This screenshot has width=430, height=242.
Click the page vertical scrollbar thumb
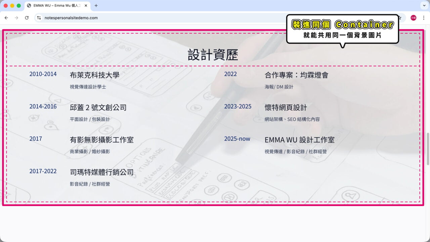click(x=428, y=149)
